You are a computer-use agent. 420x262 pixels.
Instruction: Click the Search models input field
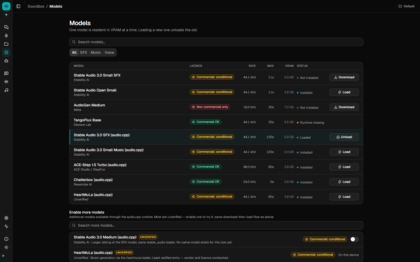click(x=216, y=42)
